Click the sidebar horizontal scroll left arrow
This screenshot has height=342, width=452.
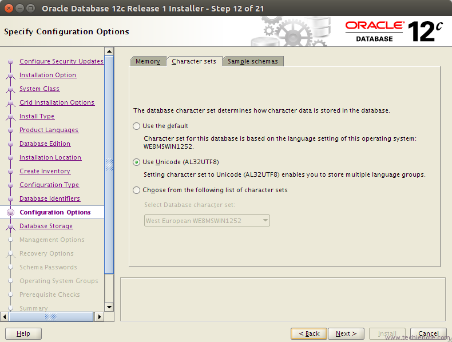point(5,317)
